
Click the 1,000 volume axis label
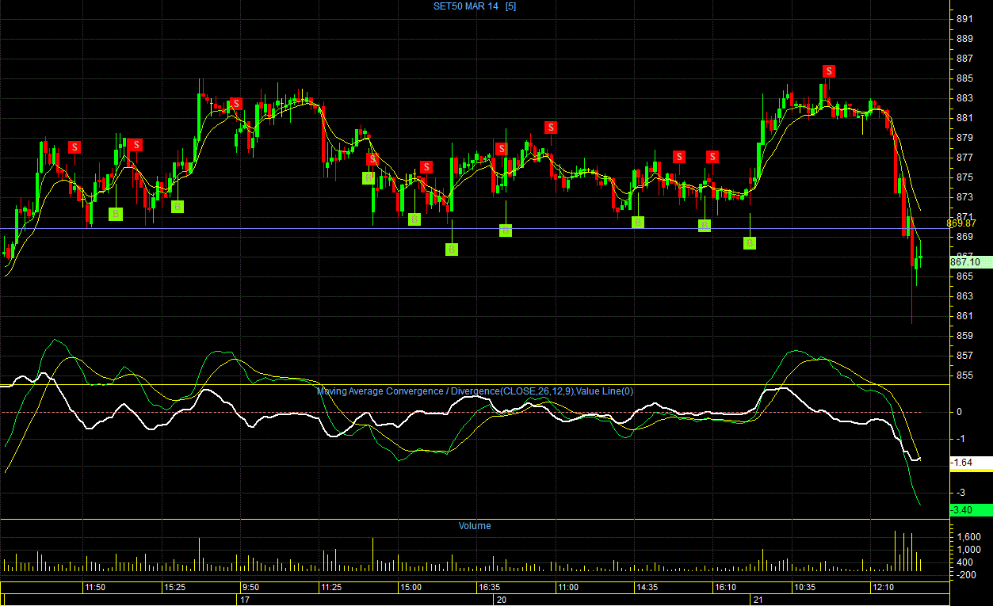tap(968, 550)
